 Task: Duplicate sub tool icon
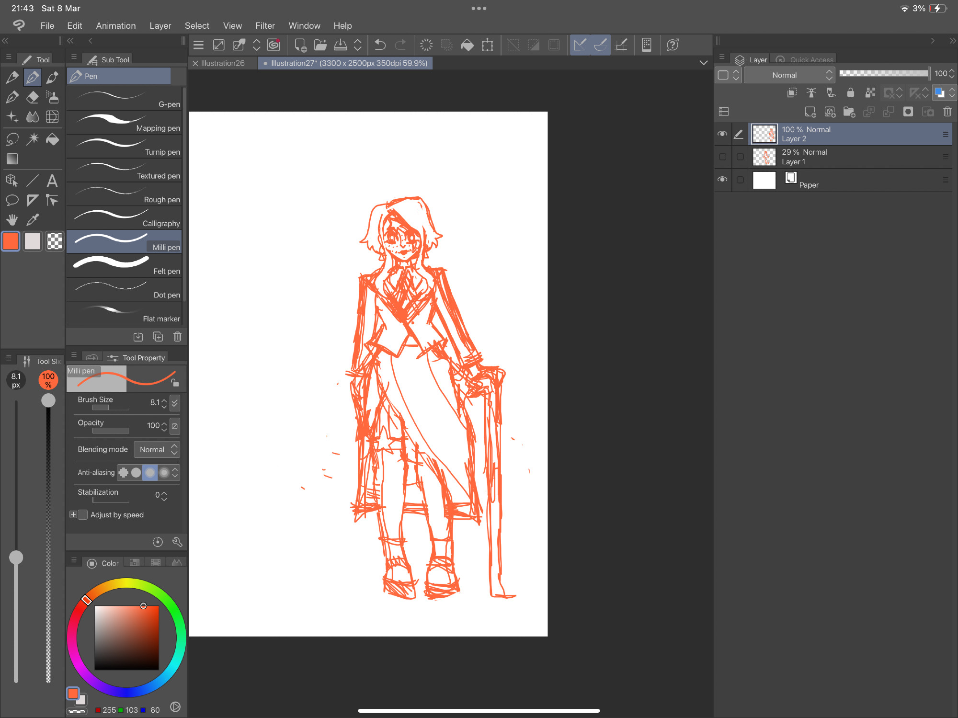(158, 337)
